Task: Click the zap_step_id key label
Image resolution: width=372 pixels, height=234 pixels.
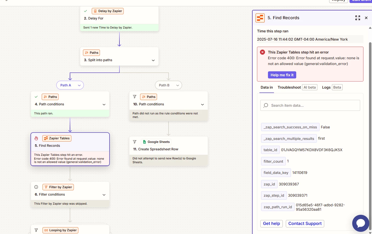Action: pyautogui.click(x=274, y=195)
